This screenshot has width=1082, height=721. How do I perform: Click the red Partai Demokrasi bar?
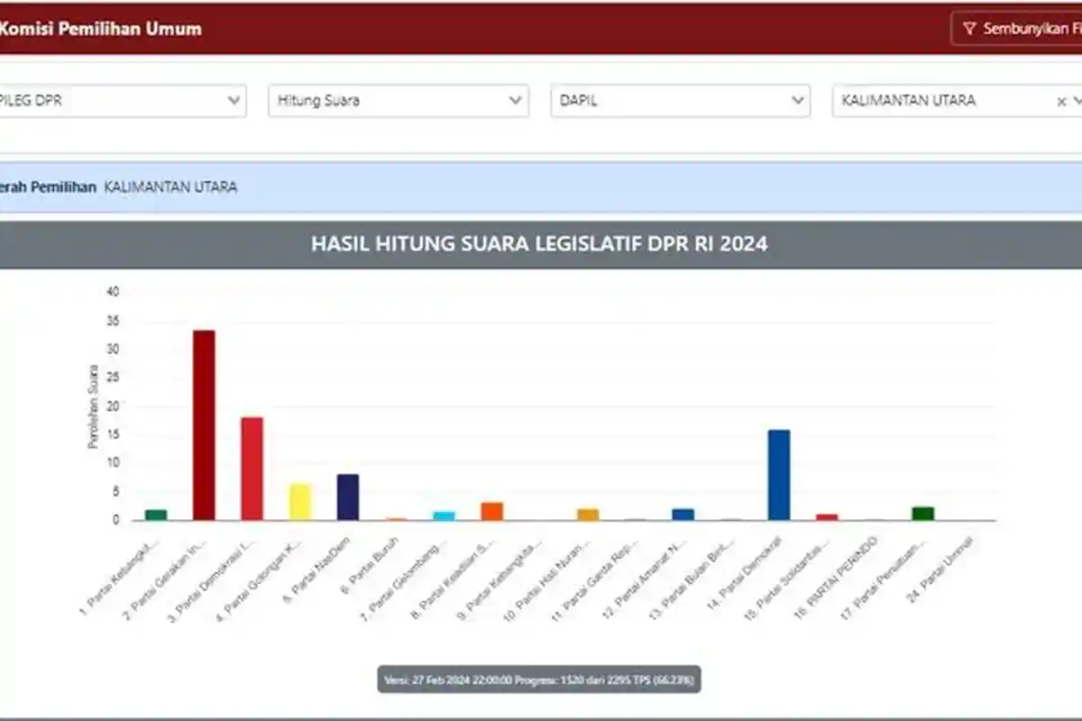tap(251, 469)
